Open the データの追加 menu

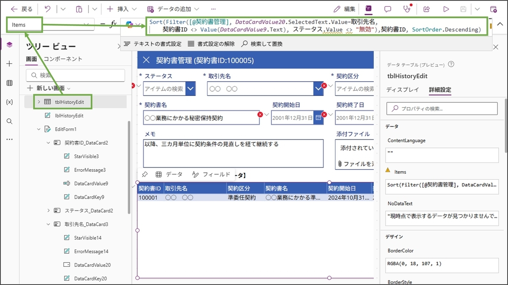(173, 9)
